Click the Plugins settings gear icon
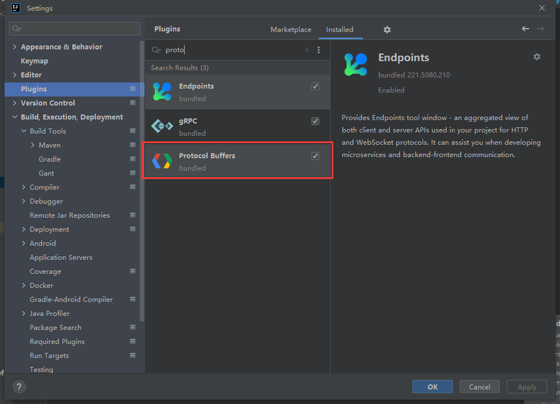Viewport: 560px width, 404px height. pyautogui.click(x=387, y=30)
